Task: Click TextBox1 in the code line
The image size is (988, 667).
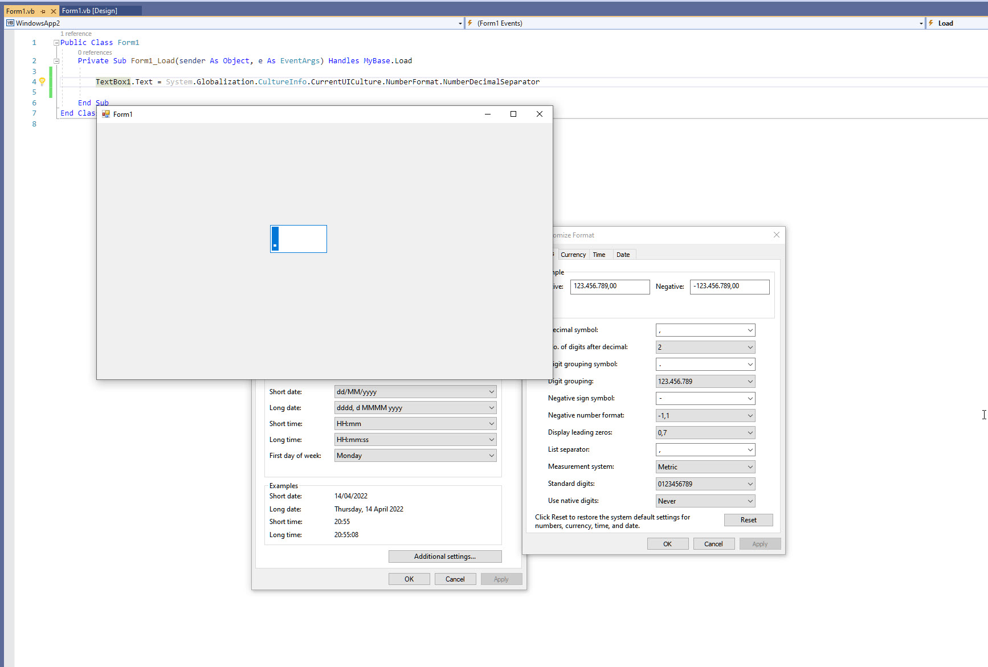Action: coord(113,82)
